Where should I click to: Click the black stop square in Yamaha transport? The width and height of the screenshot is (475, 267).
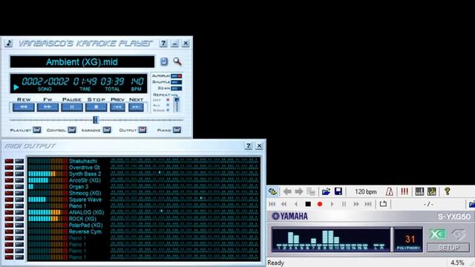308,204
